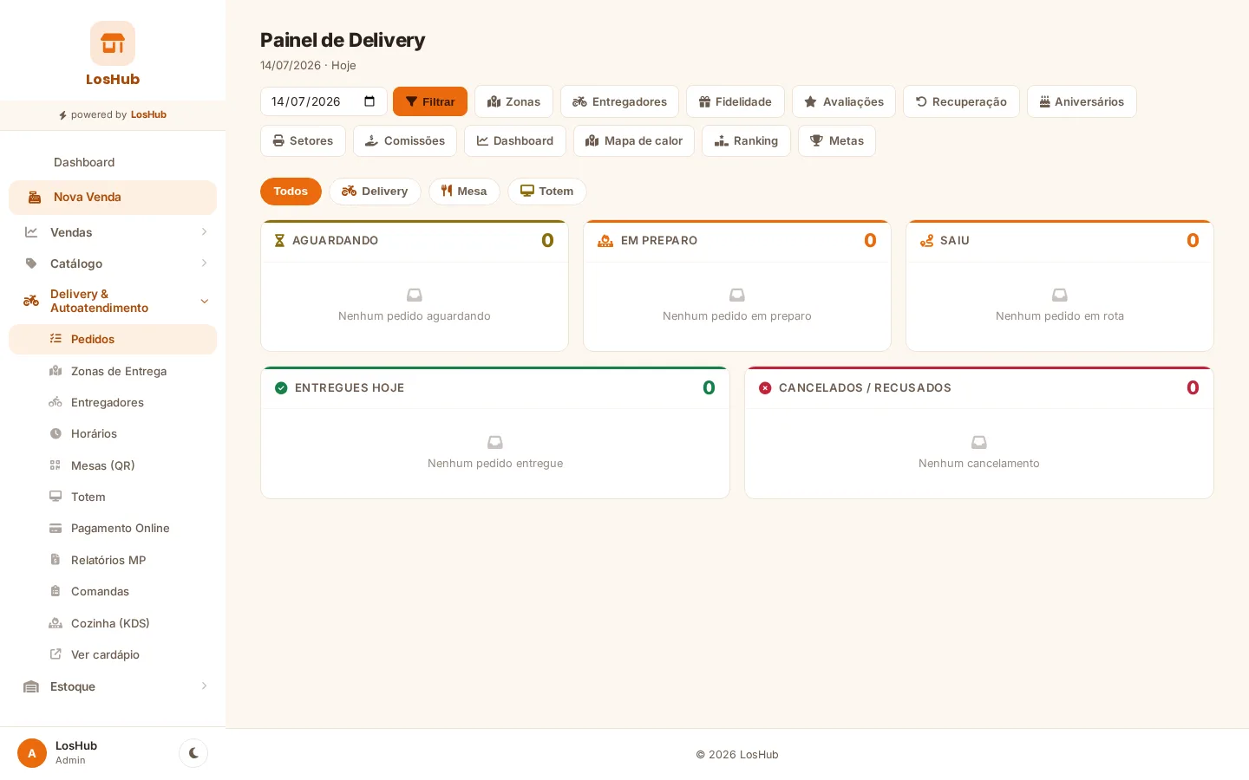This screenshot has height=780, width=1249.
Task: Expand the Vendas menu chevron
Action: [x=204, y=231]
